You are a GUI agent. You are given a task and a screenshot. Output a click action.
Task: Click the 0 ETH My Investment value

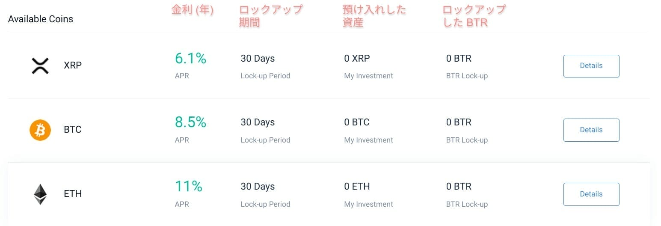tap(357, 187)
